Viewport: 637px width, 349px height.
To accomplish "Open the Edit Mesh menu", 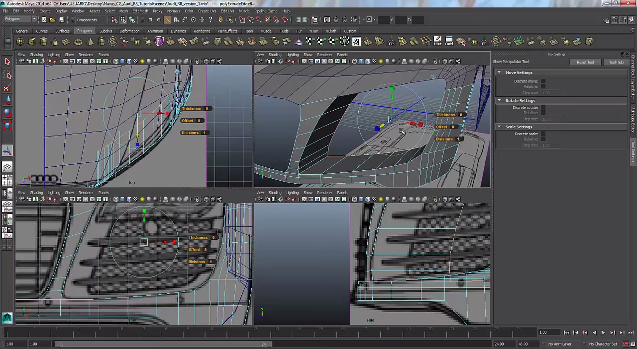I will pos(140,11).
